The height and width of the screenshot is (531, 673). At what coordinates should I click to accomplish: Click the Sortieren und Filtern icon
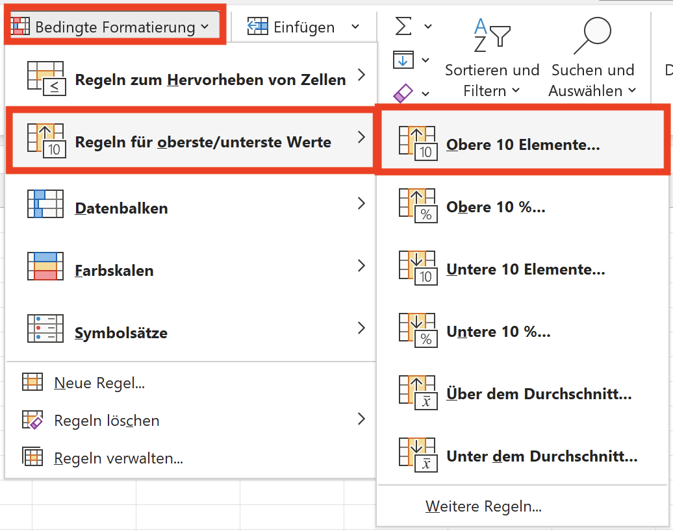pyautogui.click(x=492, y=36)
